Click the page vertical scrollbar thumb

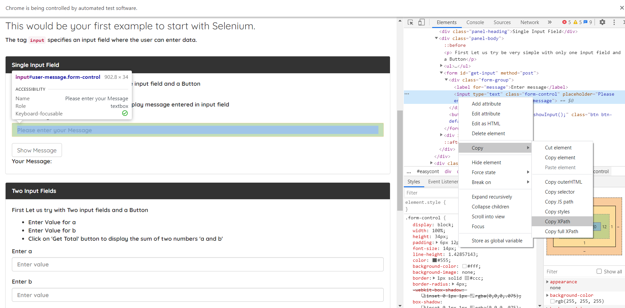pos(400,161)
